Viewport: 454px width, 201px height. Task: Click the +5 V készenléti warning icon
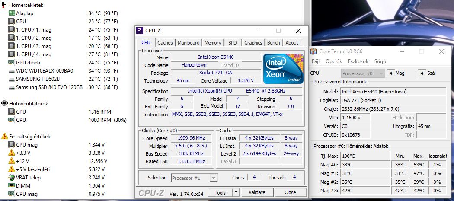[12, 169]
